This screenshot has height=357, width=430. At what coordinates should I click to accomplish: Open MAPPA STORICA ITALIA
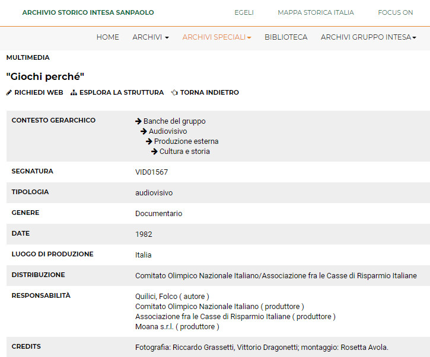(316, 12)
